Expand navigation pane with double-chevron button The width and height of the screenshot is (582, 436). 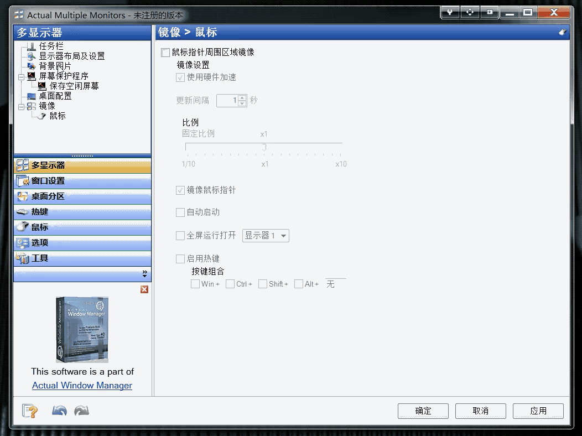pyautogui.click(x=145, y=274)
